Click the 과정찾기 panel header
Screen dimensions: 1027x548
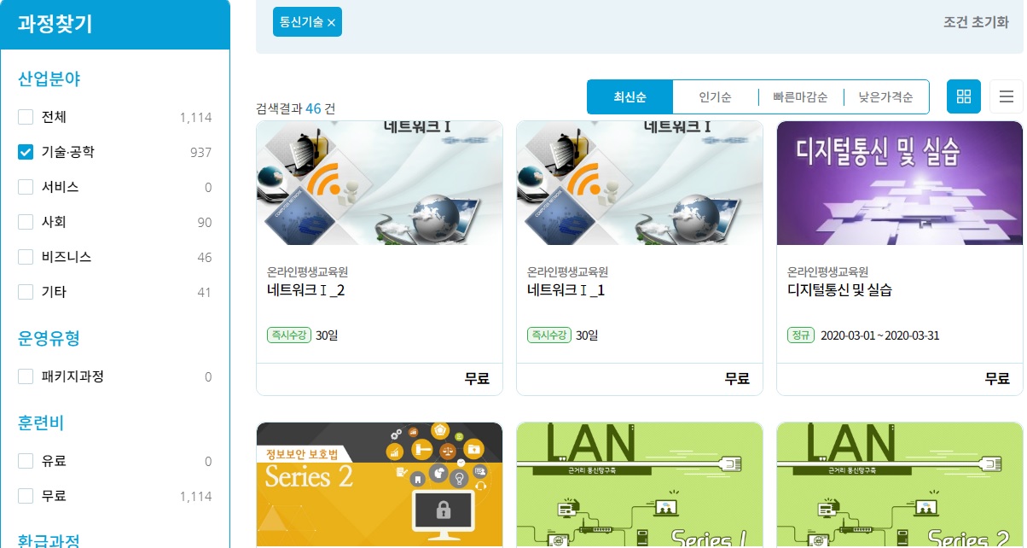coord(115,24)
